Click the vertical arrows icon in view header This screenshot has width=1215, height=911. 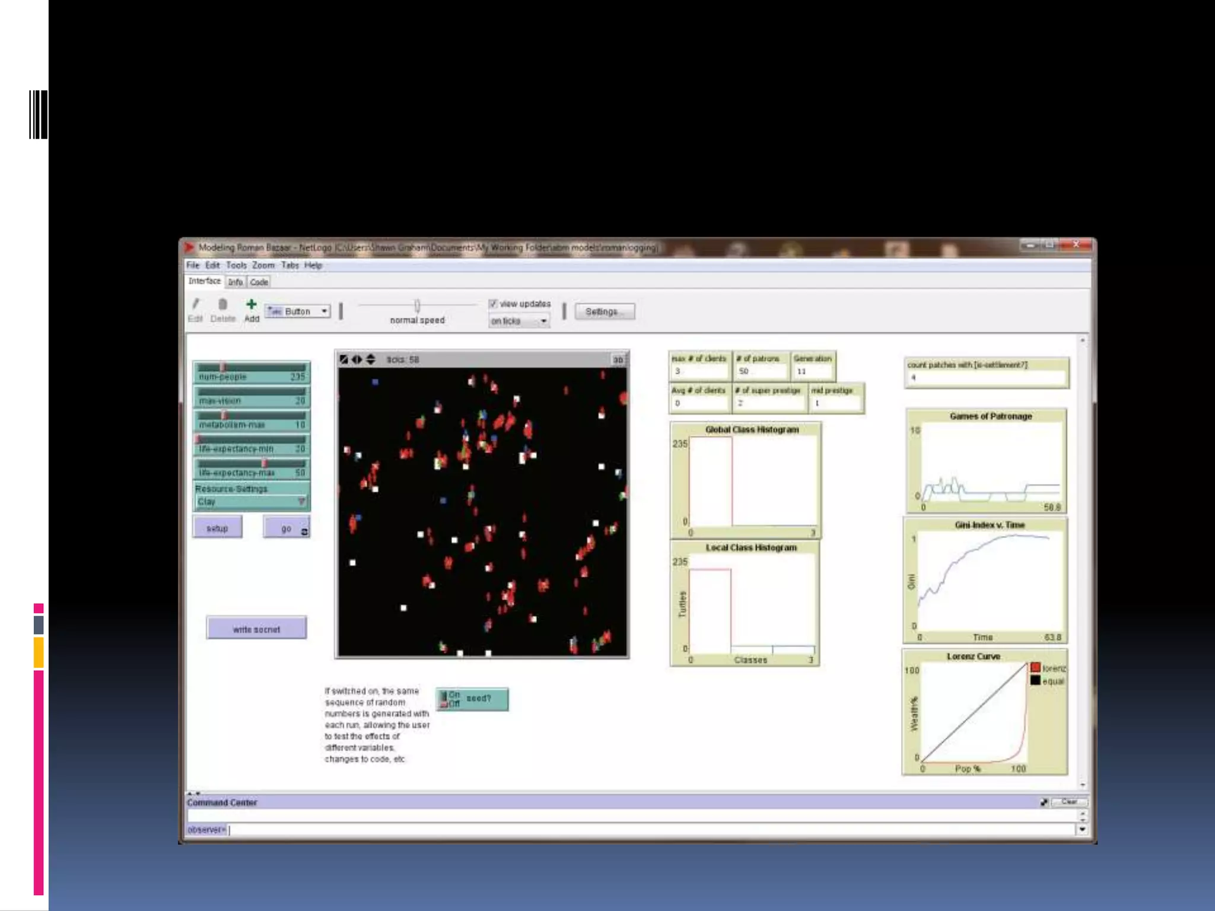pos(371,359)
